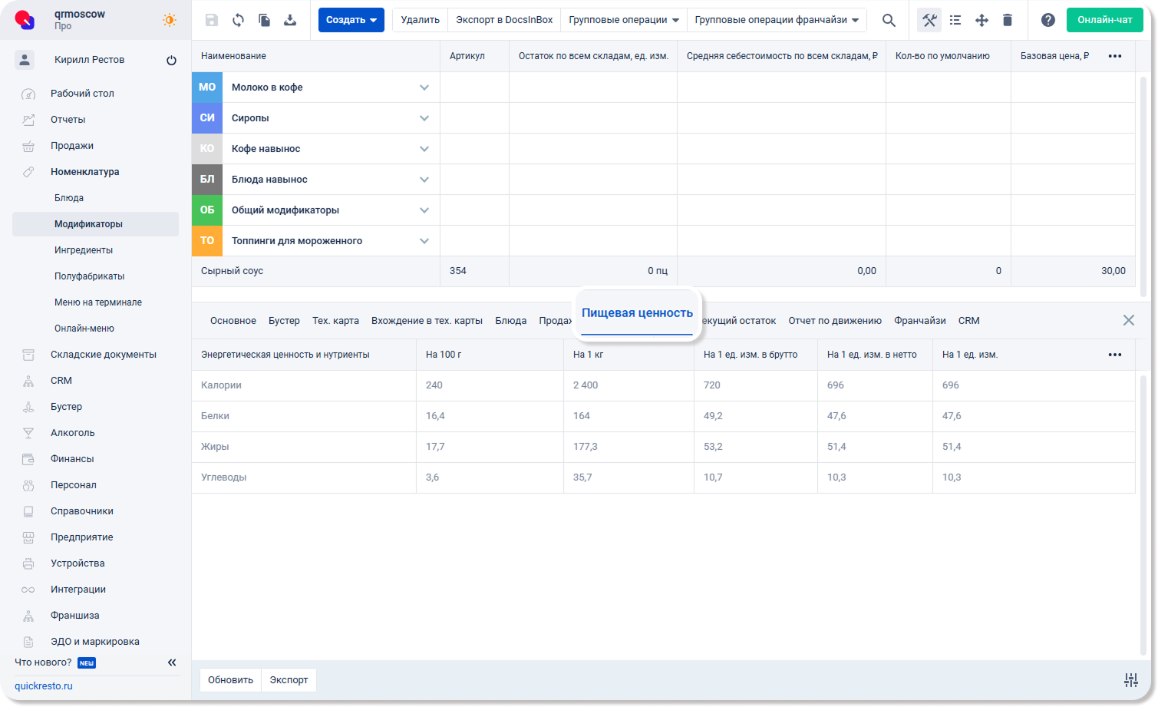Click the КО light gray group badge

point(207,149)
